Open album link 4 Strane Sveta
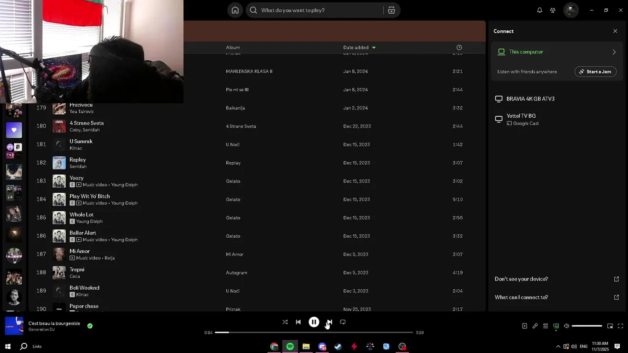The height and width of the screenshot is (353, 628). point(240,126)
